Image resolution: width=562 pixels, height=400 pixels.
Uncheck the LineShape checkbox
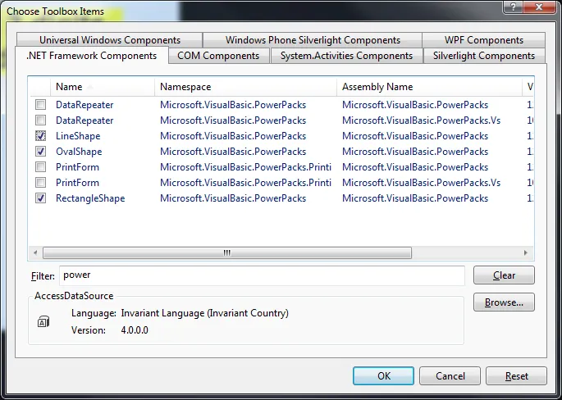click(40, 136)
